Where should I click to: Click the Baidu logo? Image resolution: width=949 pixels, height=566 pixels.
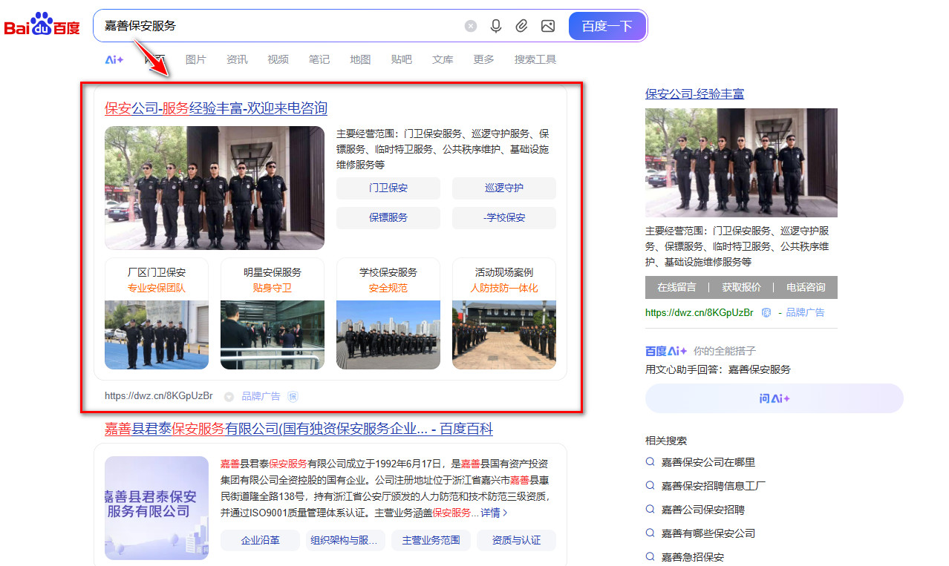(42, 26)
